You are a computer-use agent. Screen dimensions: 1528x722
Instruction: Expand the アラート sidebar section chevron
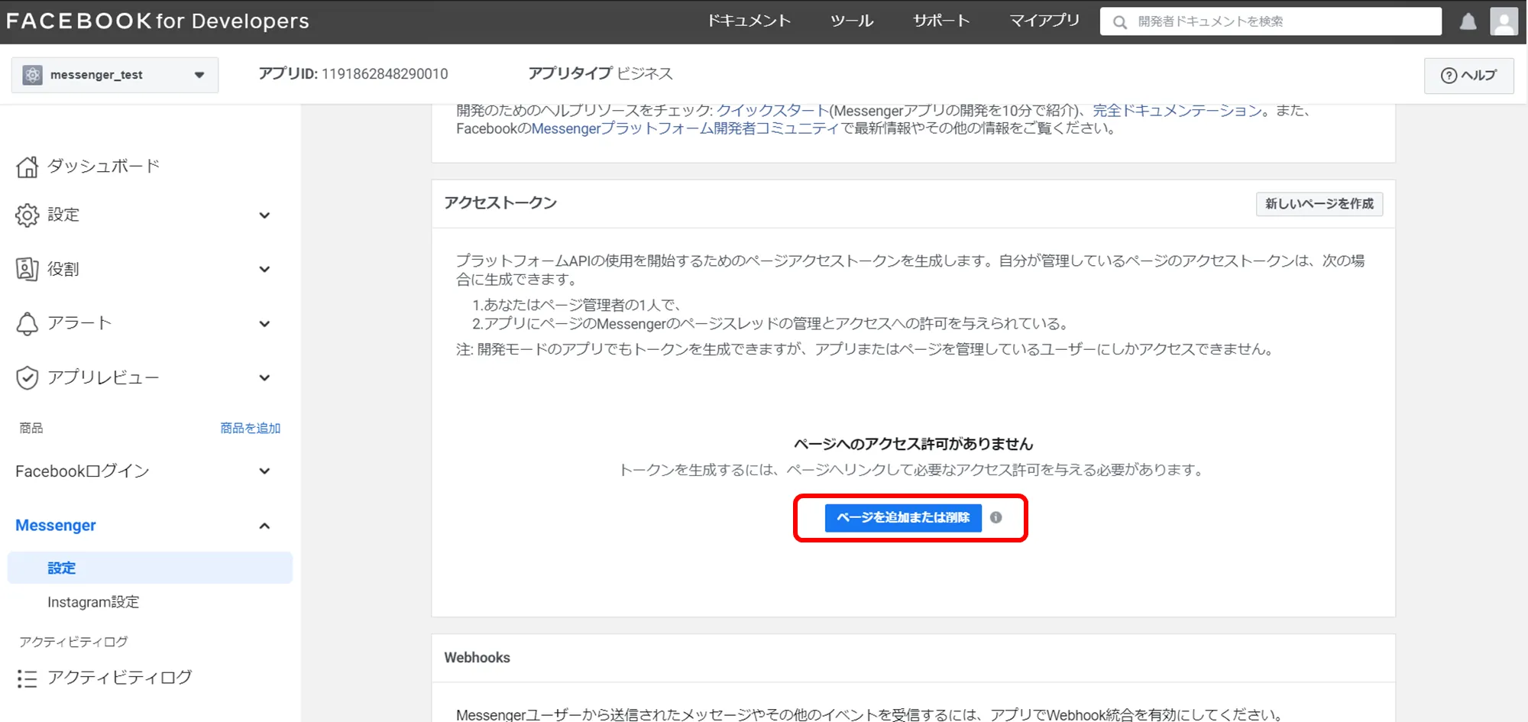[x=264, y=324]
